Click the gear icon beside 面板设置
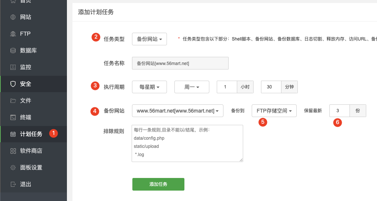 pyautogui.click(x=13, y=168)
